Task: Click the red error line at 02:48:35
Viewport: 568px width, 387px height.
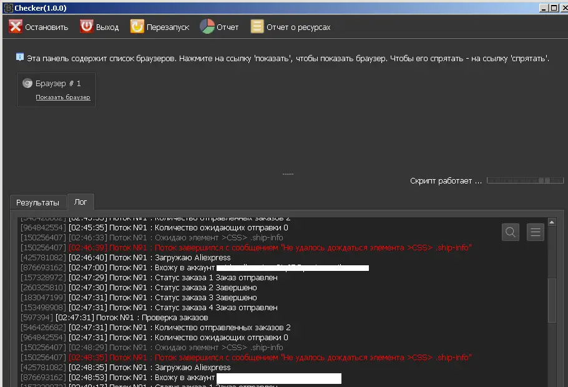Action: tap(246, 357)
